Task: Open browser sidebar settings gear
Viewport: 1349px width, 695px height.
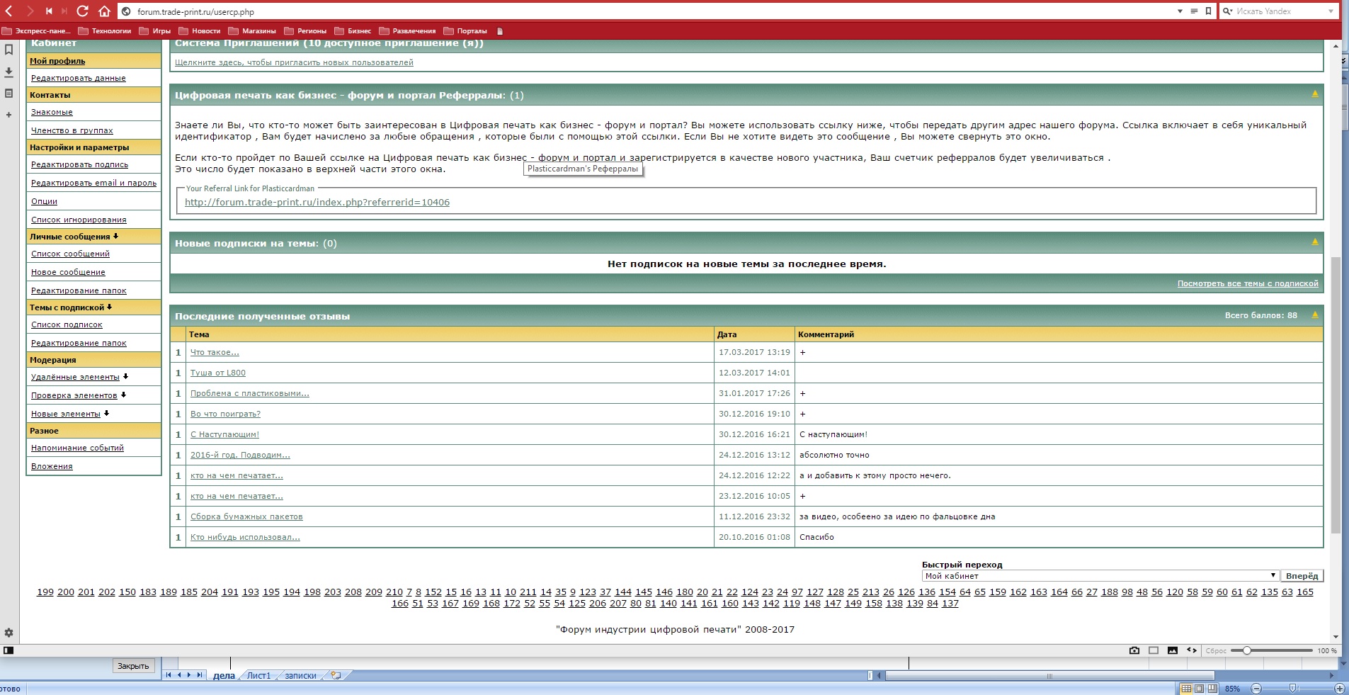Action: 8,633
